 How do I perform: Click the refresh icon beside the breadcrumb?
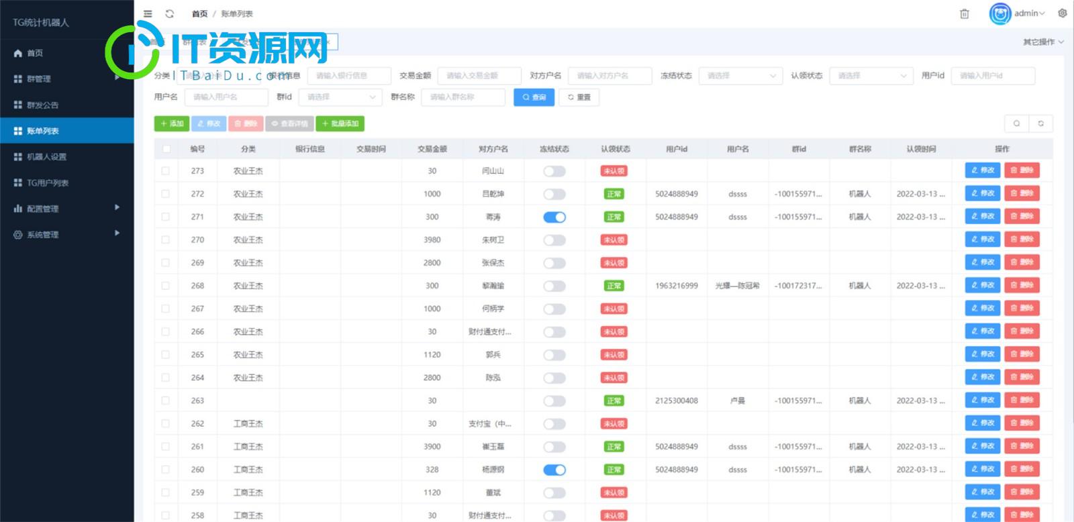pyautogui.click(x=170, y=13)
